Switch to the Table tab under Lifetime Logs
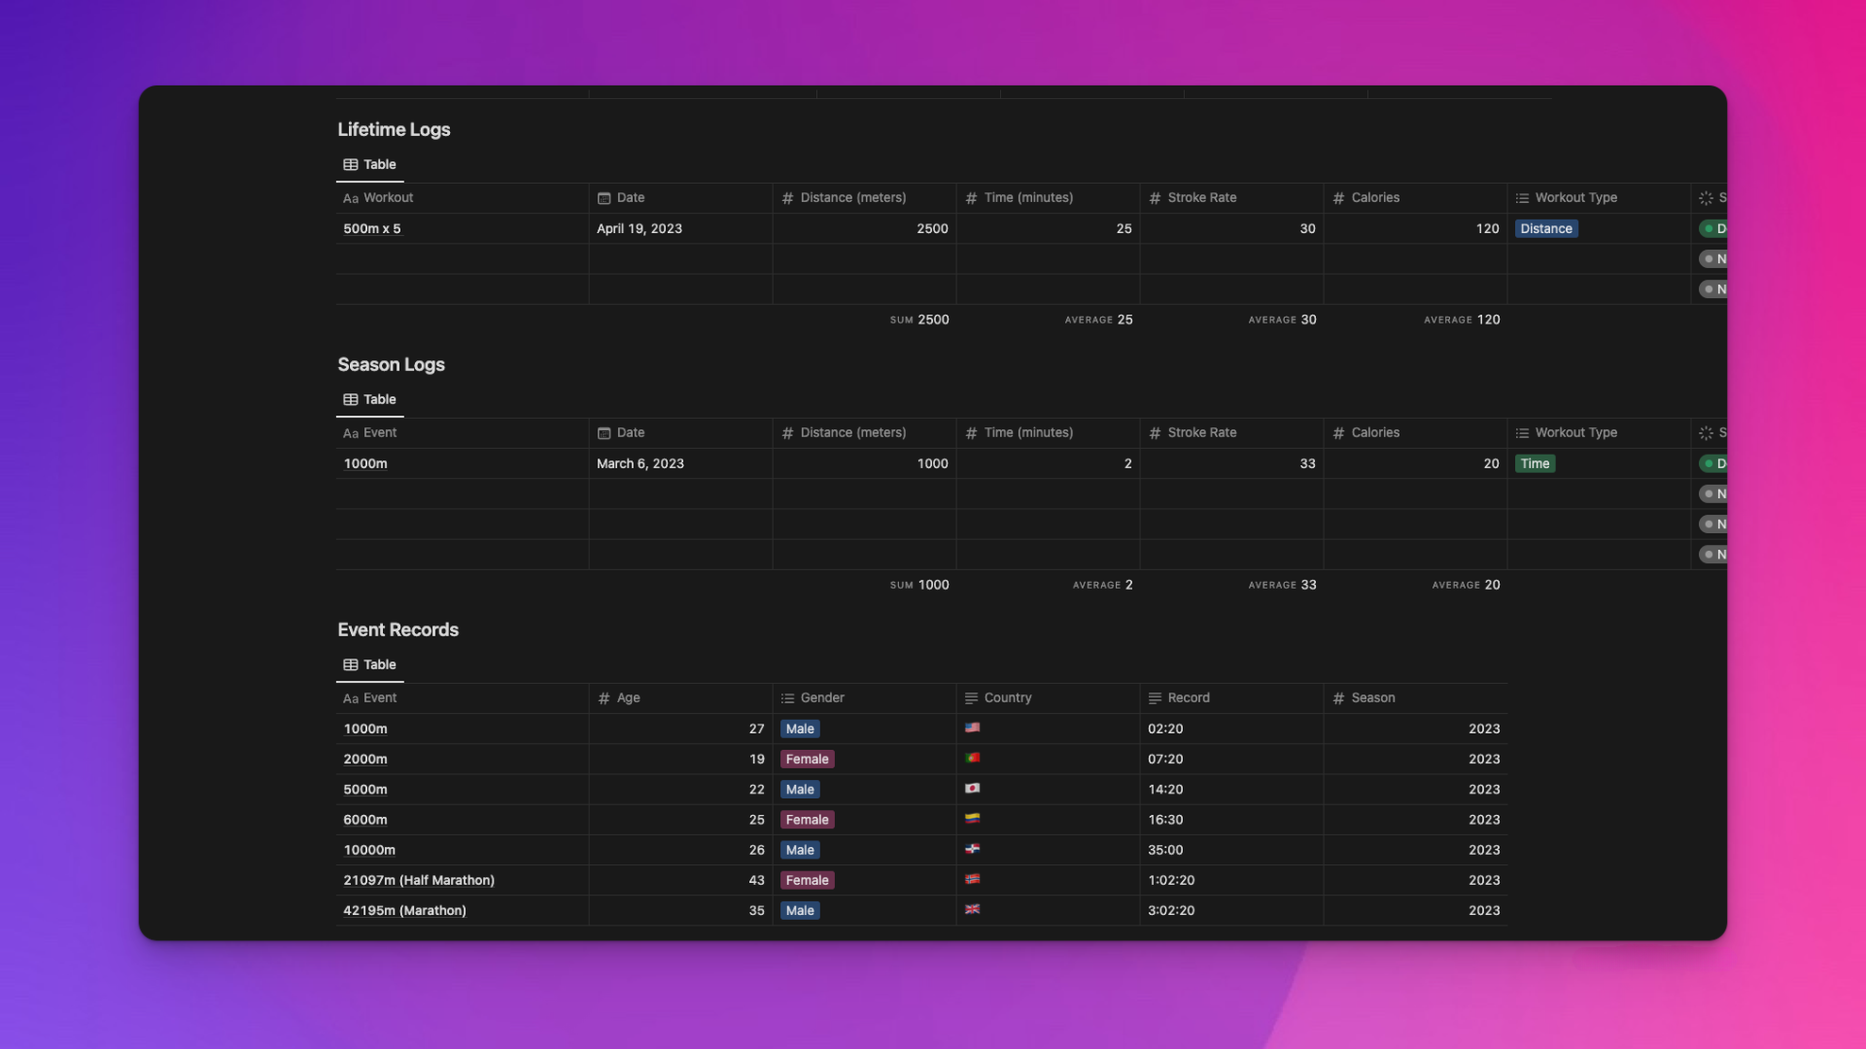1866x1049 pixels. 369,164
